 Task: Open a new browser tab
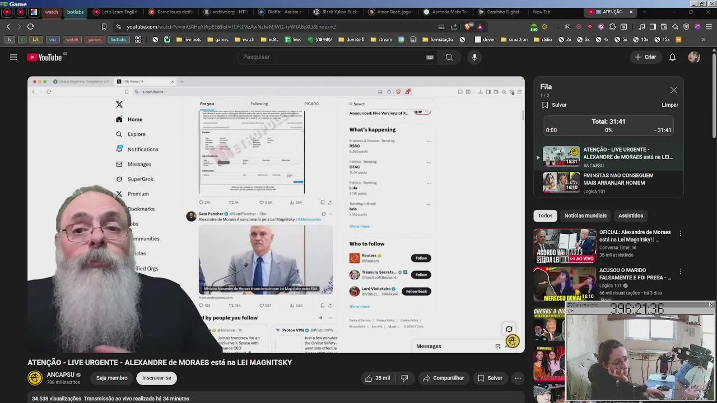[645, 12]
